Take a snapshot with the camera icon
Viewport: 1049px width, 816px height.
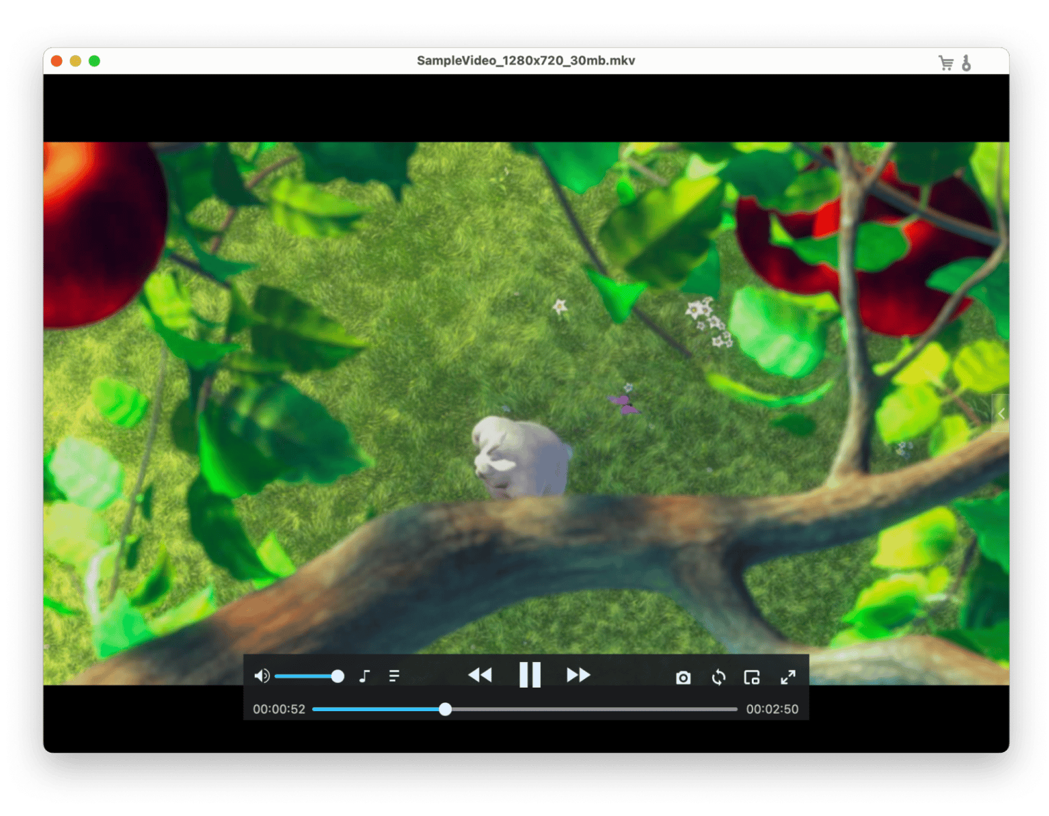pyautogui.click(x=683, y=677)
